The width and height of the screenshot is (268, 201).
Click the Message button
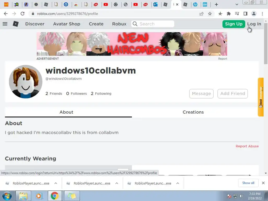point(201,93)
